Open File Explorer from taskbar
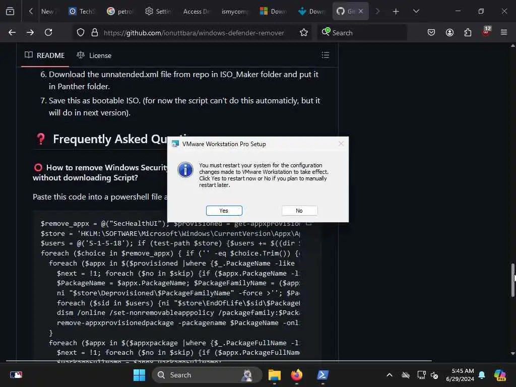 (275, 375)
